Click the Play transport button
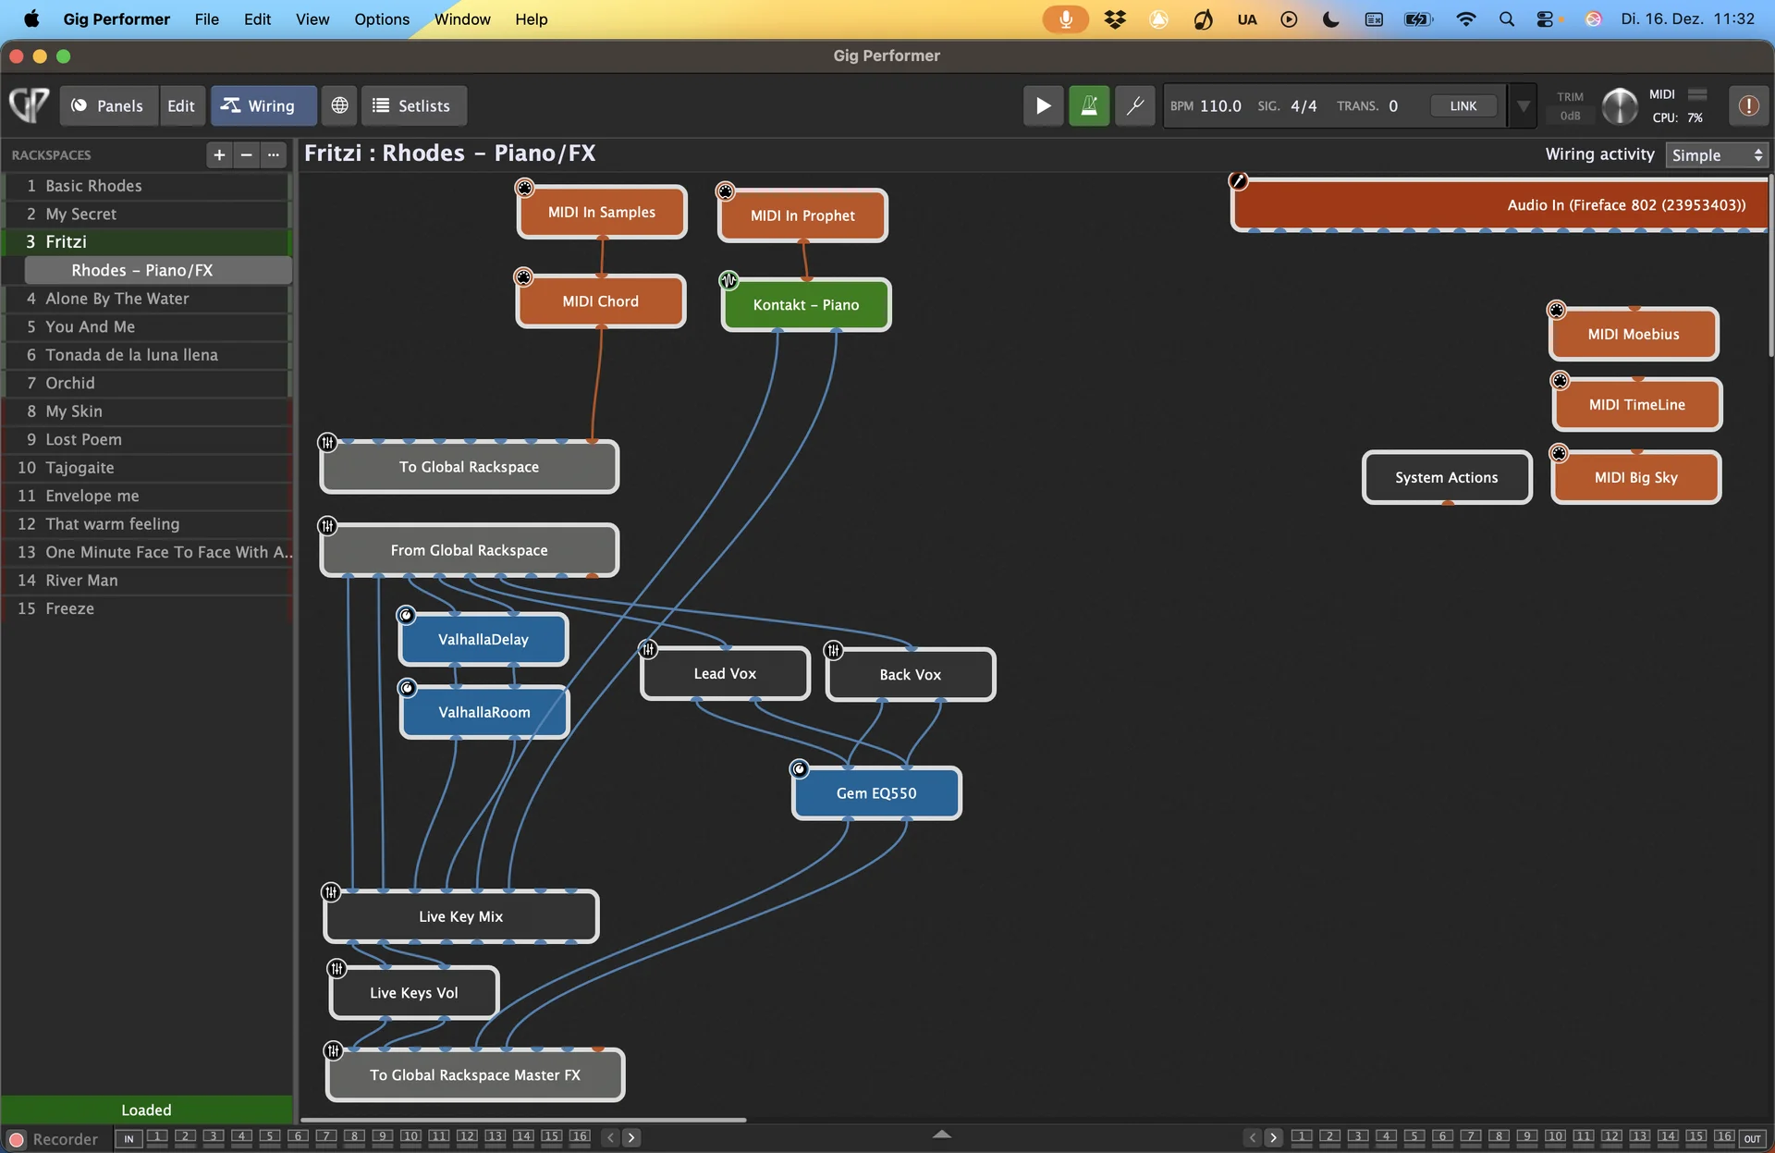This screenshot has height=1153, width=1775. tap(1043, 105)
